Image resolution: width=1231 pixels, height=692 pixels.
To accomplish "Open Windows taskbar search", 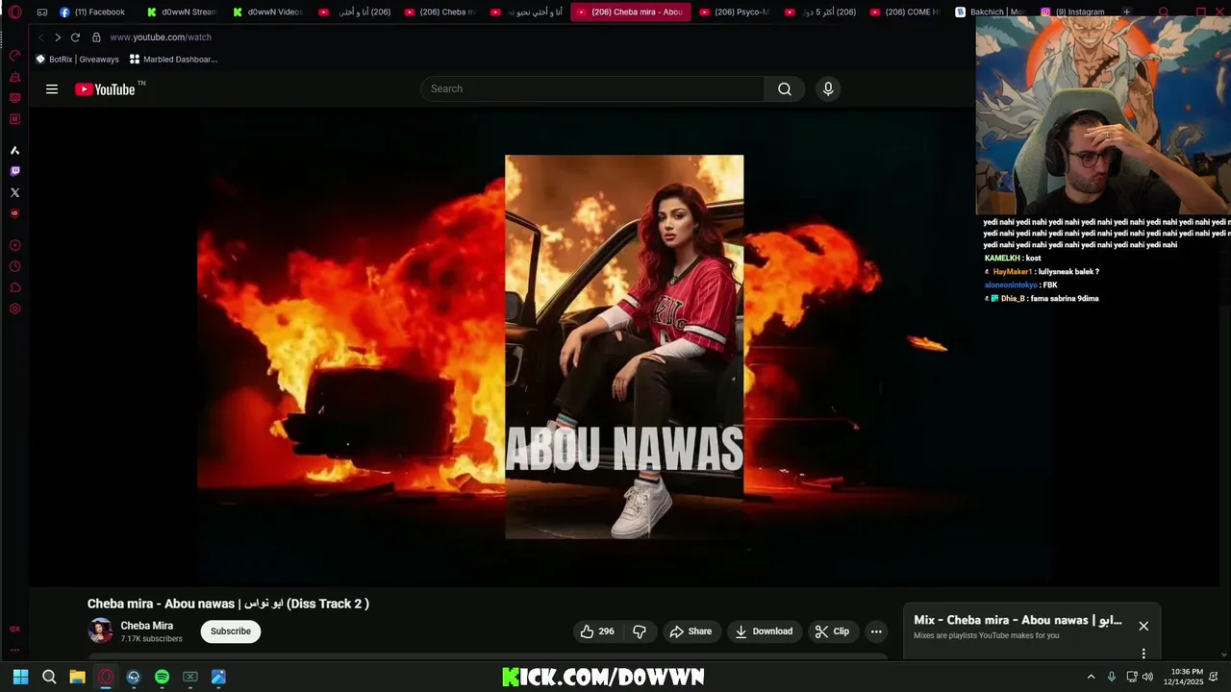I will click(49, 677).
